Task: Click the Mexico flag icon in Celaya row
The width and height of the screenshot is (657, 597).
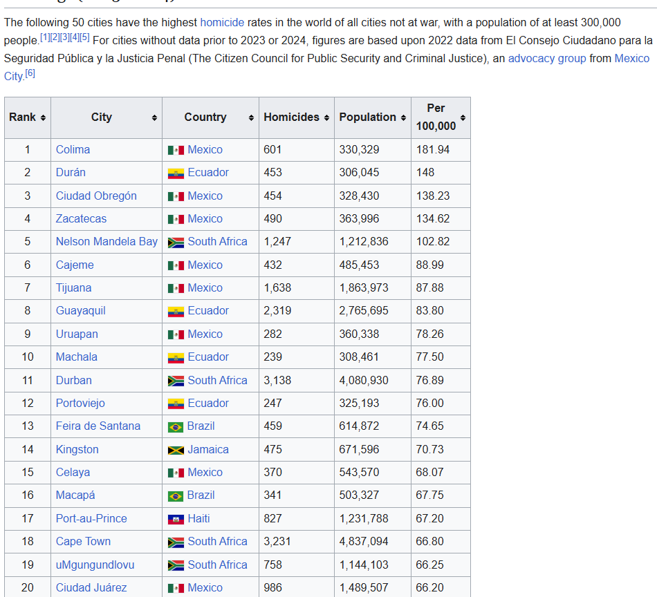Action: click(x=176, y=473)
